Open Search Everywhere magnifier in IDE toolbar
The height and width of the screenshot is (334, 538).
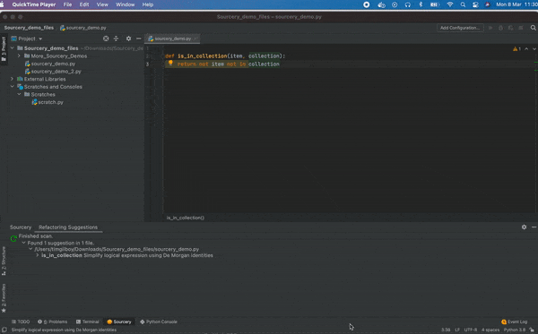pyautogui.click(x=534, y=28)
